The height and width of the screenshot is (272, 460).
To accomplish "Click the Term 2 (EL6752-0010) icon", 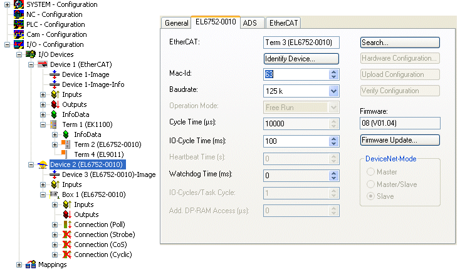I will [x=66, y=144].
